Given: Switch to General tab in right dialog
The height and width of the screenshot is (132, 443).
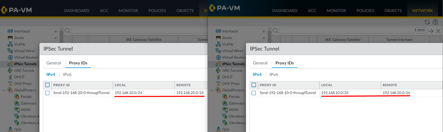Looking at the screenshot, I should [x=260, y=63].
